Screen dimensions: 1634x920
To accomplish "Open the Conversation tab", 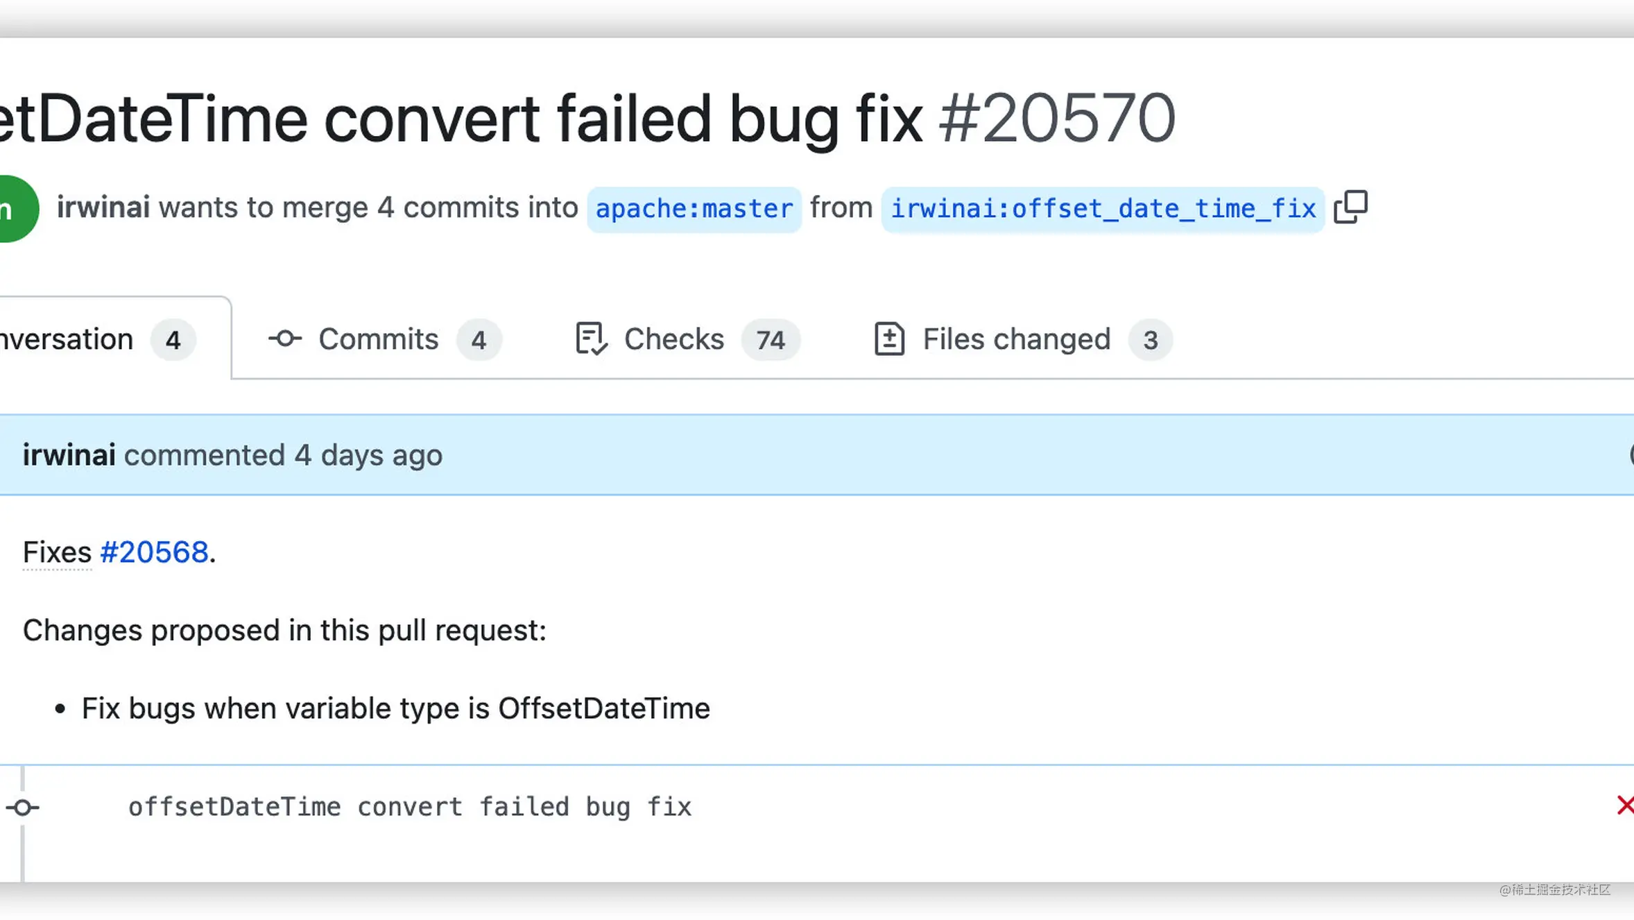I will (97, 339).
